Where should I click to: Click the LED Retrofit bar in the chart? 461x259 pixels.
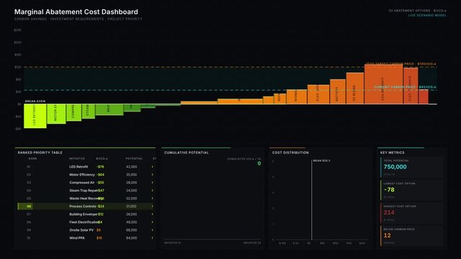[x=35, y=116]
